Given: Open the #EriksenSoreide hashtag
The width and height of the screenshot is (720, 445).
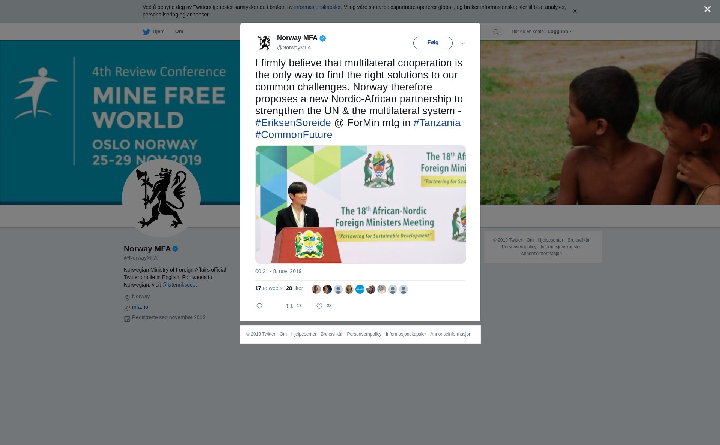Looking at the screenshot, I should pos(293,123).
